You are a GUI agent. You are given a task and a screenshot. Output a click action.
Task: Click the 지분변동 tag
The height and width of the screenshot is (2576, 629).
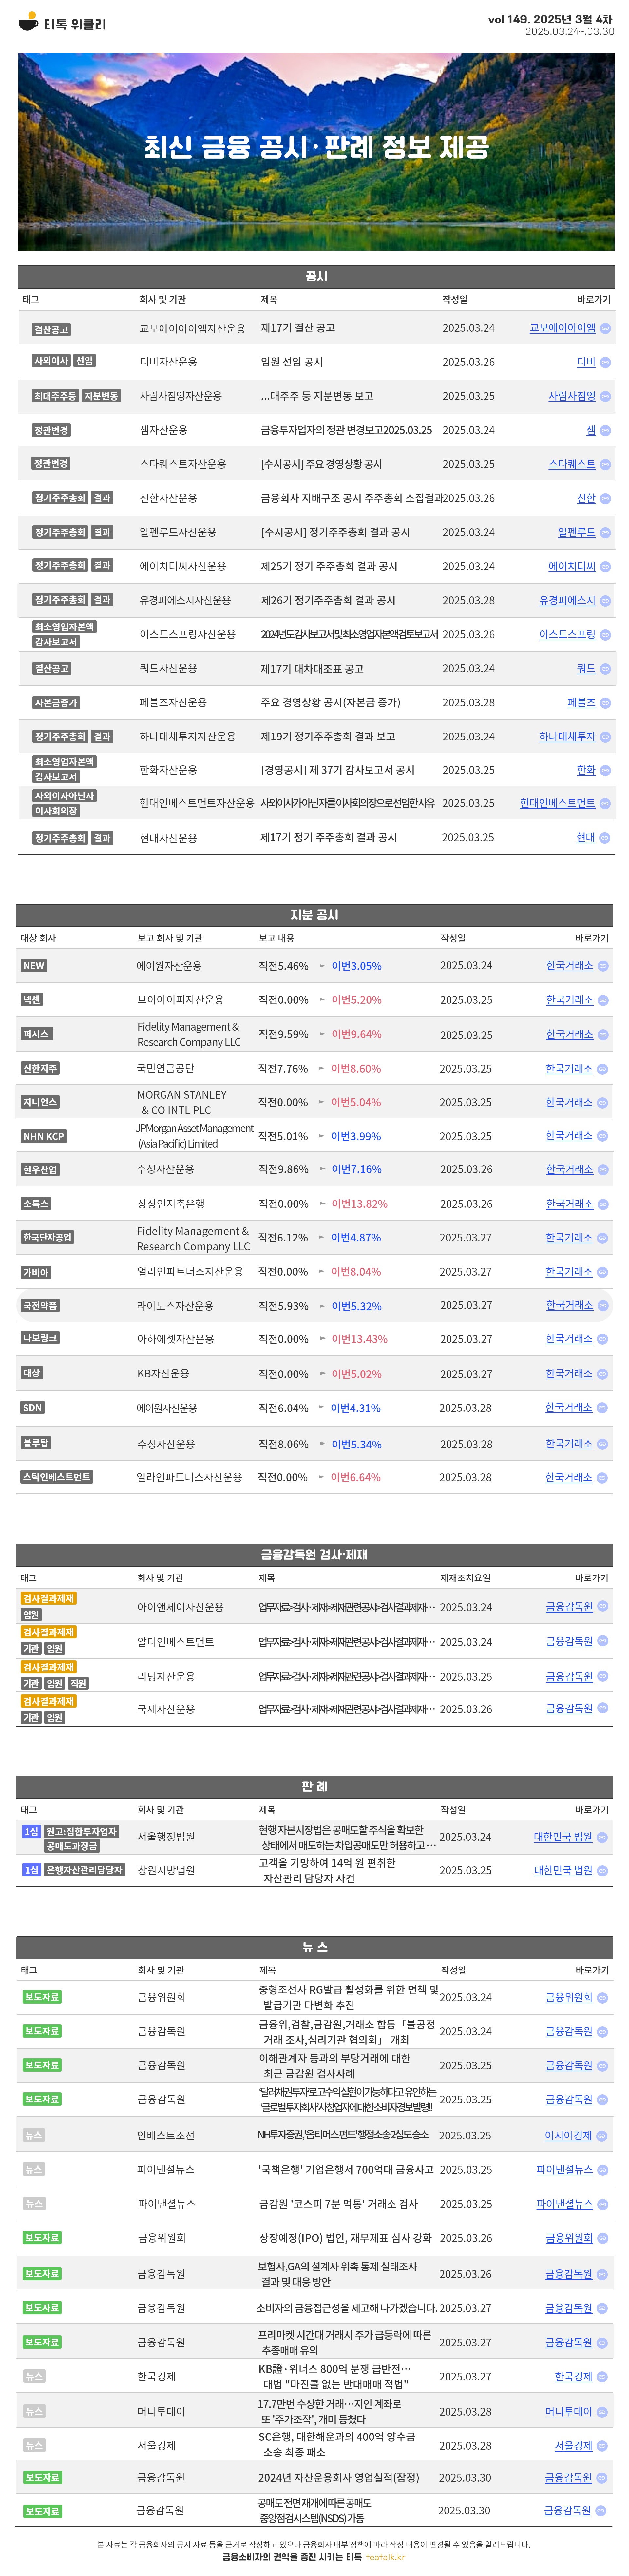(101, 396)
